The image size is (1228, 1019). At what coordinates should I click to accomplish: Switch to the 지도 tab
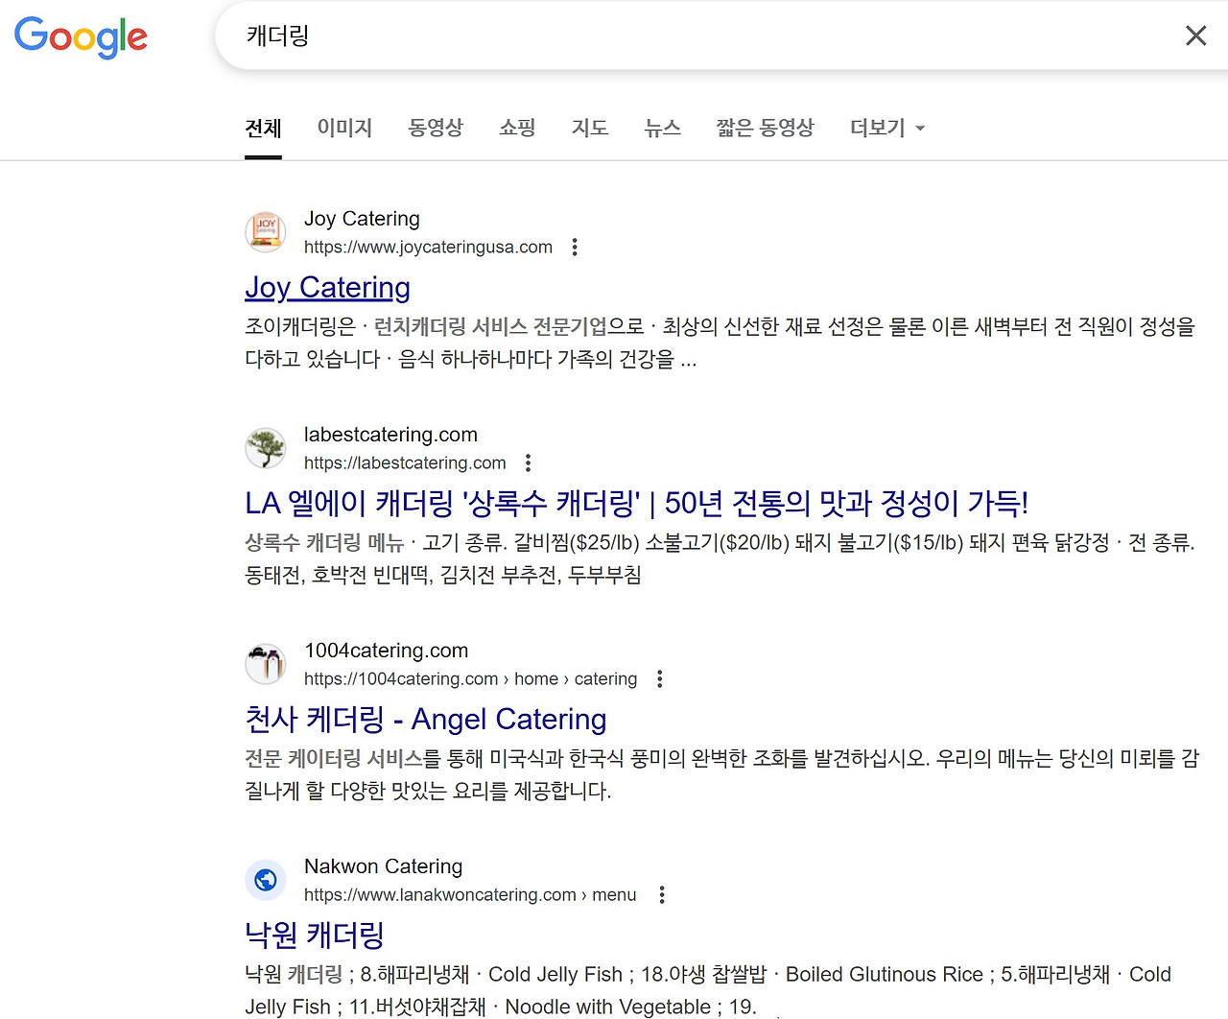590,128
